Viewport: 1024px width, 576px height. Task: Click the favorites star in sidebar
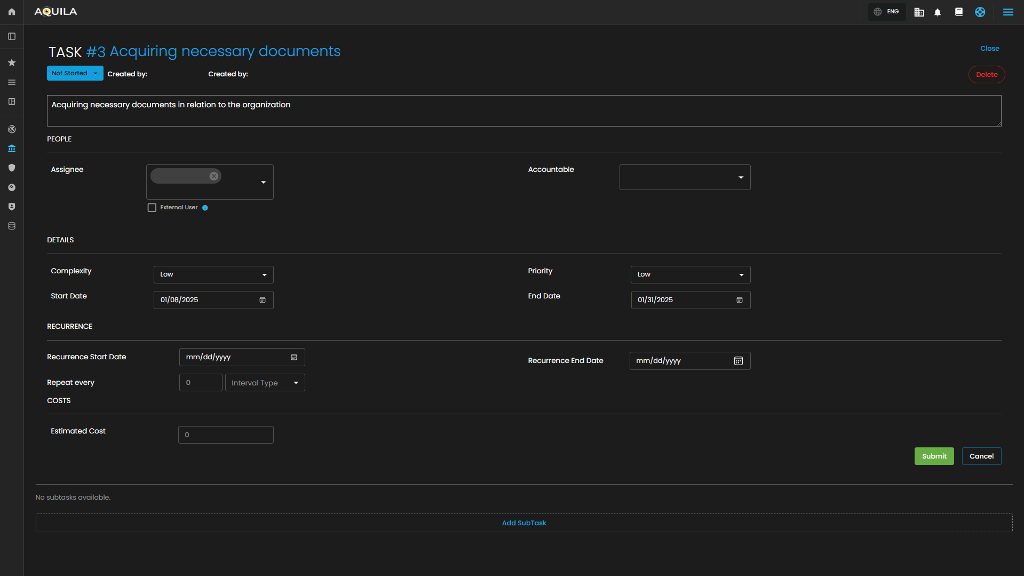12,63
